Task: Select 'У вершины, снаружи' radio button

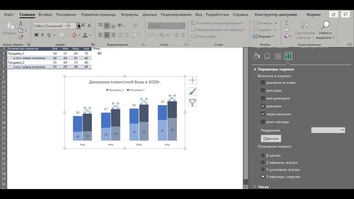Action: pos(263,177)
